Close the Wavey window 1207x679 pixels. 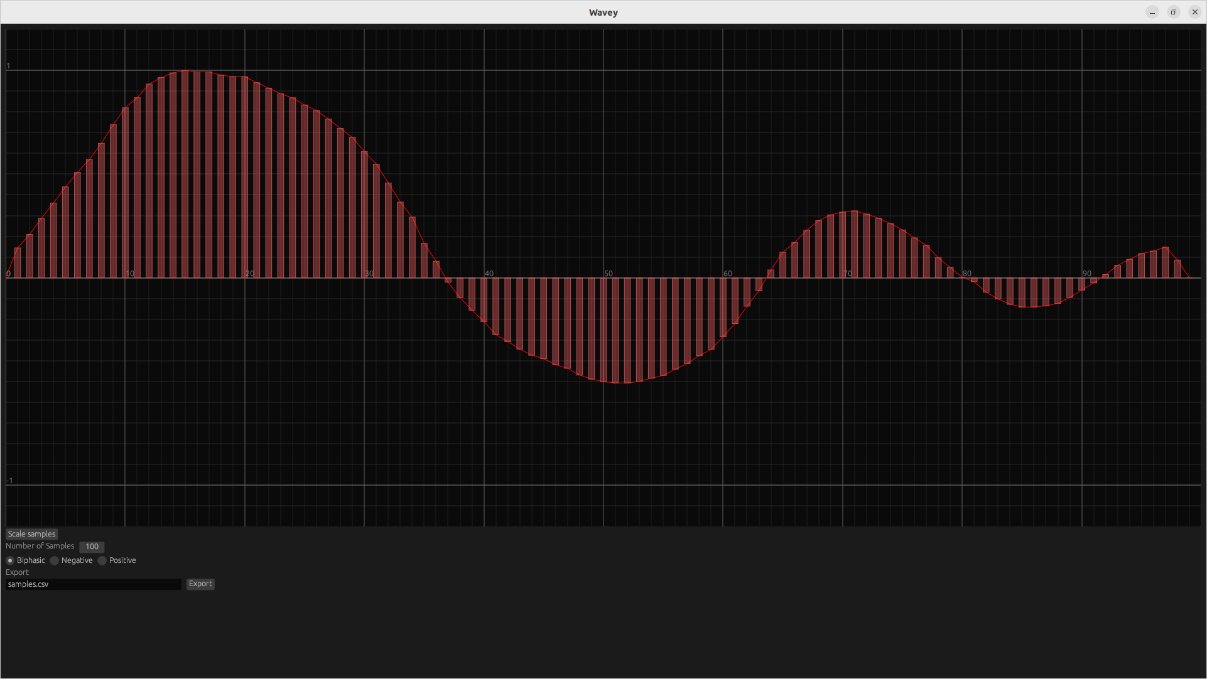coord(1194,13)
